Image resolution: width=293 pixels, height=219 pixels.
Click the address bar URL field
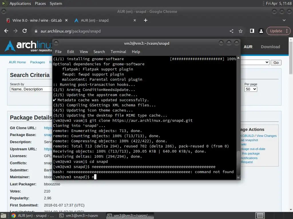pyautogui.click(x=131, y=31)
